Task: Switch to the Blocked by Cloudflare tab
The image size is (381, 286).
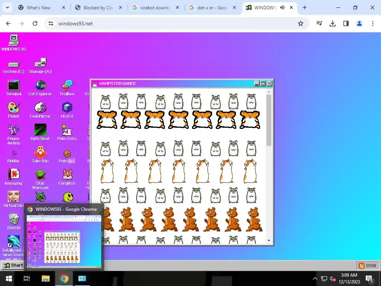Action: click(99, 7)
